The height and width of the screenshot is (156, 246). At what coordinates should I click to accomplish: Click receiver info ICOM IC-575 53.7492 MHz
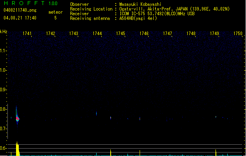coord(157,14)
